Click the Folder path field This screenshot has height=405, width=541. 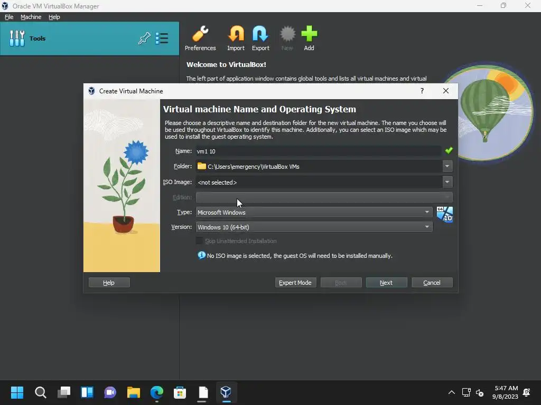click(x=319, y=166)
